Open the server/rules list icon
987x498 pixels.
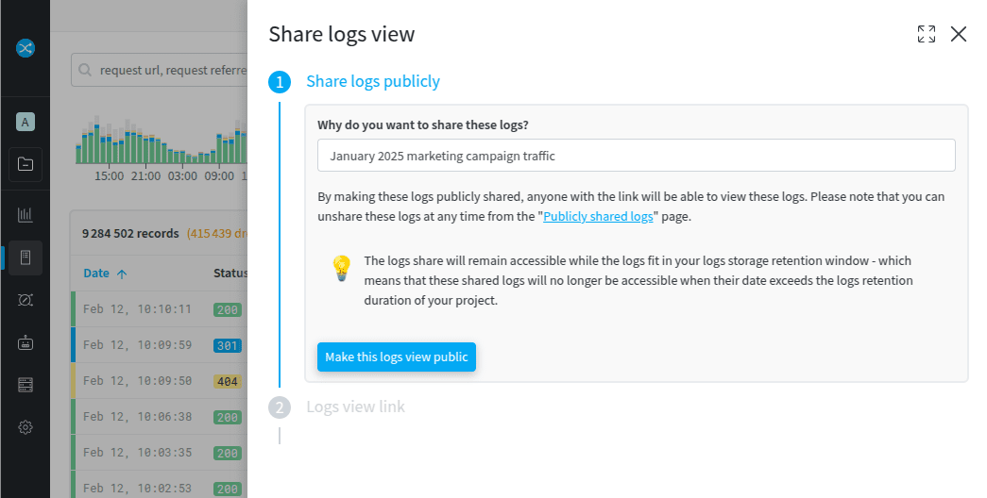click(26, 385)
